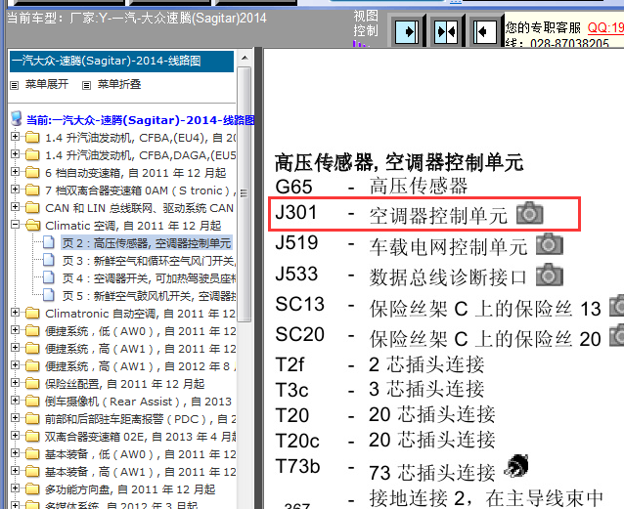Expand Climatronic 自动空调 folder

[x=15, y=313]
